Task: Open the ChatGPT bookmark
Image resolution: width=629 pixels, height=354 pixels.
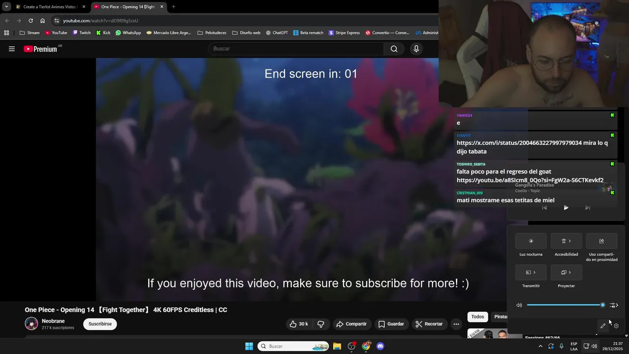Action: (x=277, y=33)
